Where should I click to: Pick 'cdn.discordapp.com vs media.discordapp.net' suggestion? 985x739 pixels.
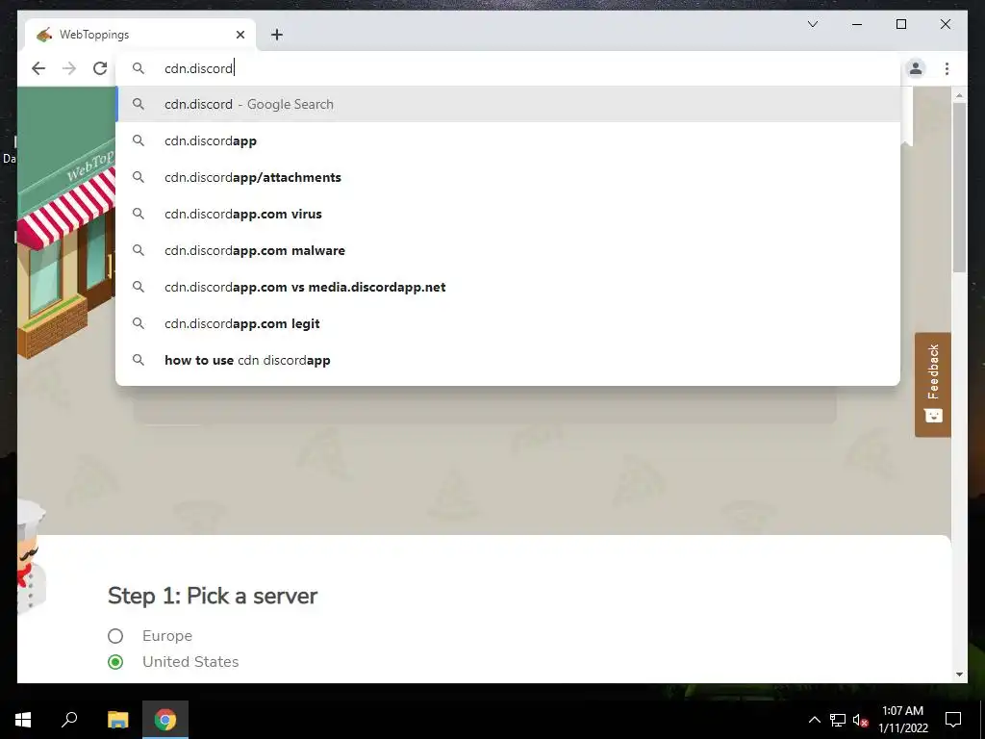pyautogui.click(x=508, y=287)
